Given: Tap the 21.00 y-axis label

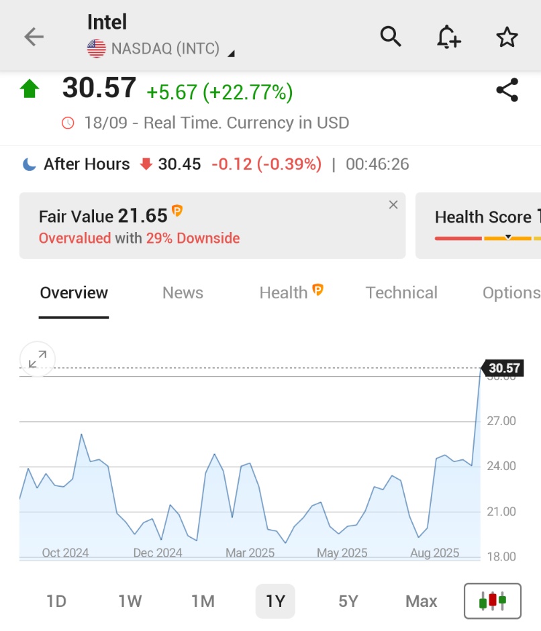Looking at the screenshot, I should click(501, 512).
